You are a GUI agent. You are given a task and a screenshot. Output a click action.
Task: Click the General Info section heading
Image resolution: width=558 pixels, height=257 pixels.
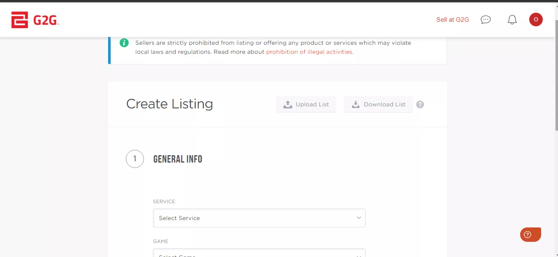[x=178, y=159]
